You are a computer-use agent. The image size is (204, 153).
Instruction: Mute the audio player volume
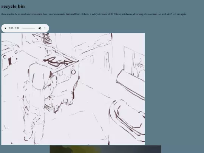point(40,28)
